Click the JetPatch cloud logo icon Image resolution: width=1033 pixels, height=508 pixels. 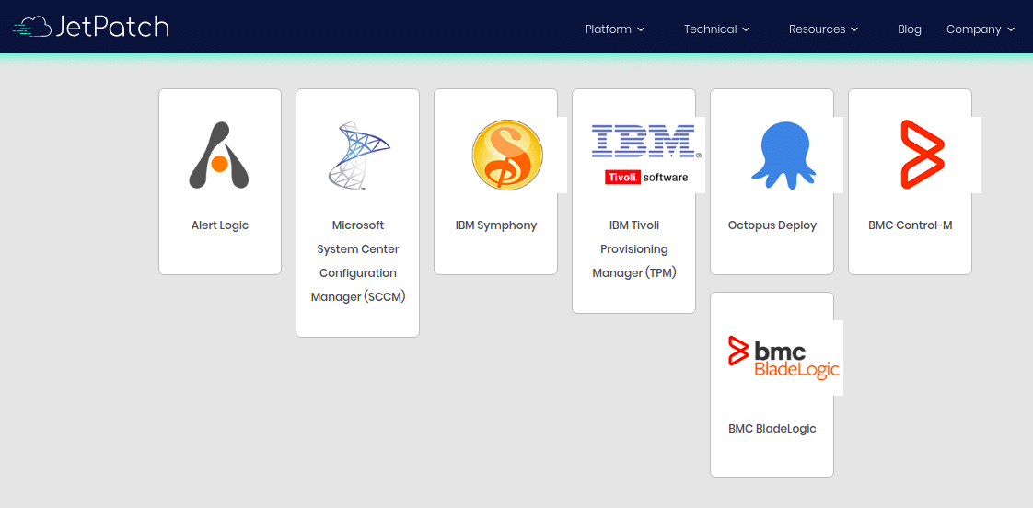click(x=31, y=27)
